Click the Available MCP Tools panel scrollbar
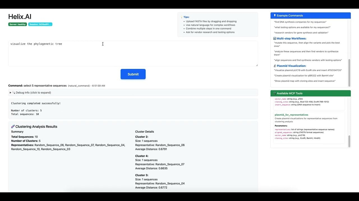The width and height of the screenshot is (359, 201). pos(349,141)
